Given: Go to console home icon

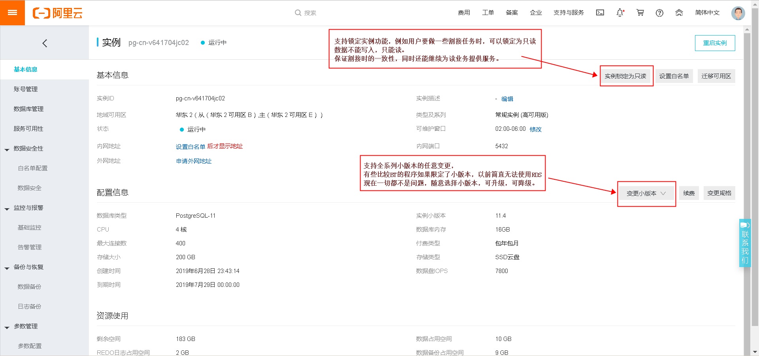Looking at the screenshot, I should [679, 13].
